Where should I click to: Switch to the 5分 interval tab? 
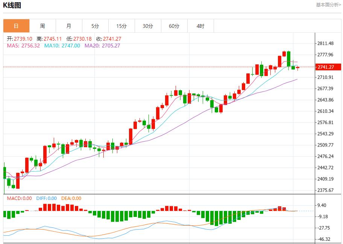tap(95, 26)
